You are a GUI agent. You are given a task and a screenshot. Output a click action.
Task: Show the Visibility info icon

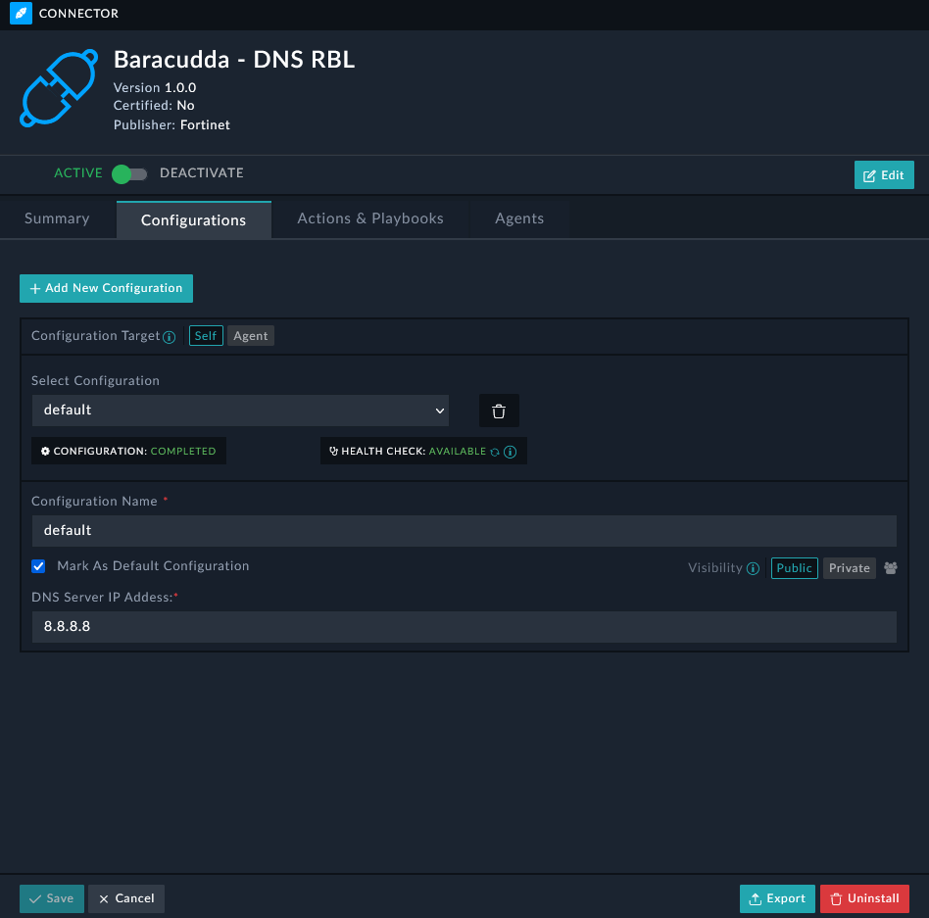click(753, 568)
